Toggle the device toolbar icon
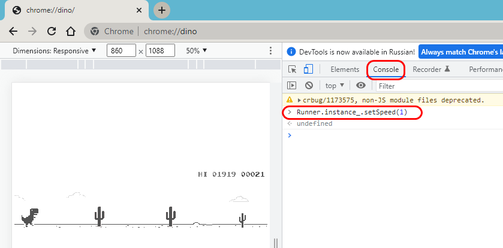 [x=308, y=69]
